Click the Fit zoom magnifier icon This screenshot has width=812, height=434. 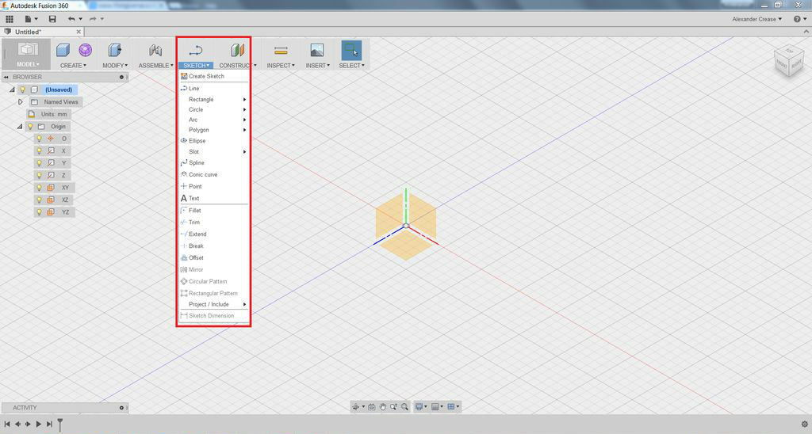click(404, 407)
